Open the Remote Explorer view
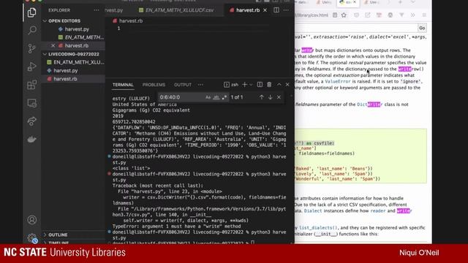Image resolution: width=468 pixels, height=263 pixels. 32,103
